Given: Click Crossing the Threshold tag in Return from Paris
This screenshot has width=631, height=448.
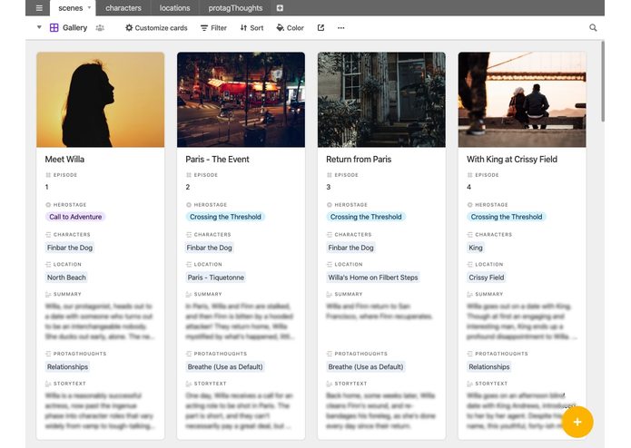Looking at the screenshot, I should tap(366, 217).
